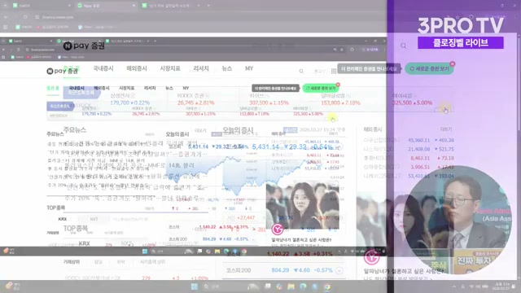Screen dimensions: 521x293
Task: Open the Windows Start button on bottom taskbar
Action: coord(195,286)
